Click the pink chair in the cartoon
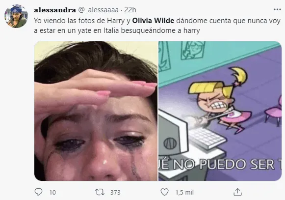The width and height of the screenshot is (285, 200). point(274,110)
